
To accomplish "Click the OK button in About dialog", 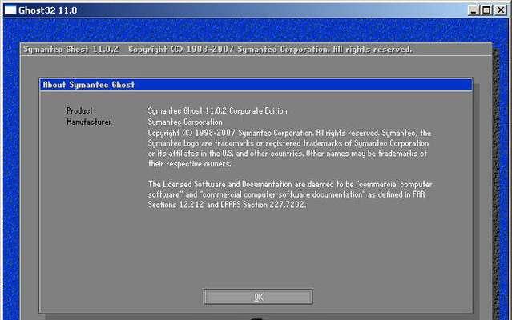I will point(258,297).
